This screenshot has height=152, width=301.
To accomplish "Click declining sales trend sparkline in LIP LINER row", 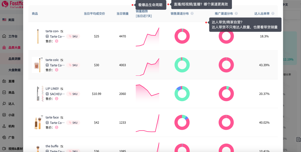I will click(147, 93).
